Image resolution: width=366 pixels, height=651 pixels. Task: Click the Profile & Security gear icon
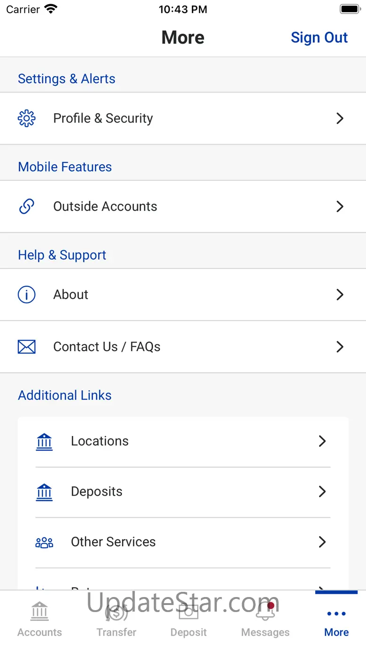pyautogui.click(x=27, y=118)
